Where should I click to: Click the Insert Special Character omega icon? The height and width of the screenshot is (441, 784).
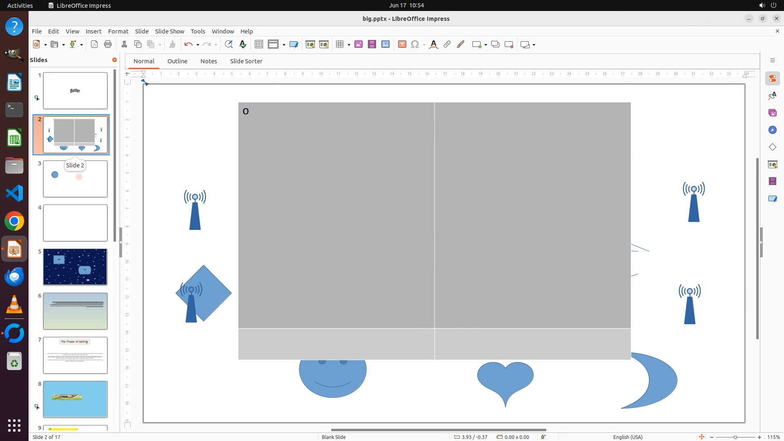click(415, 45)
